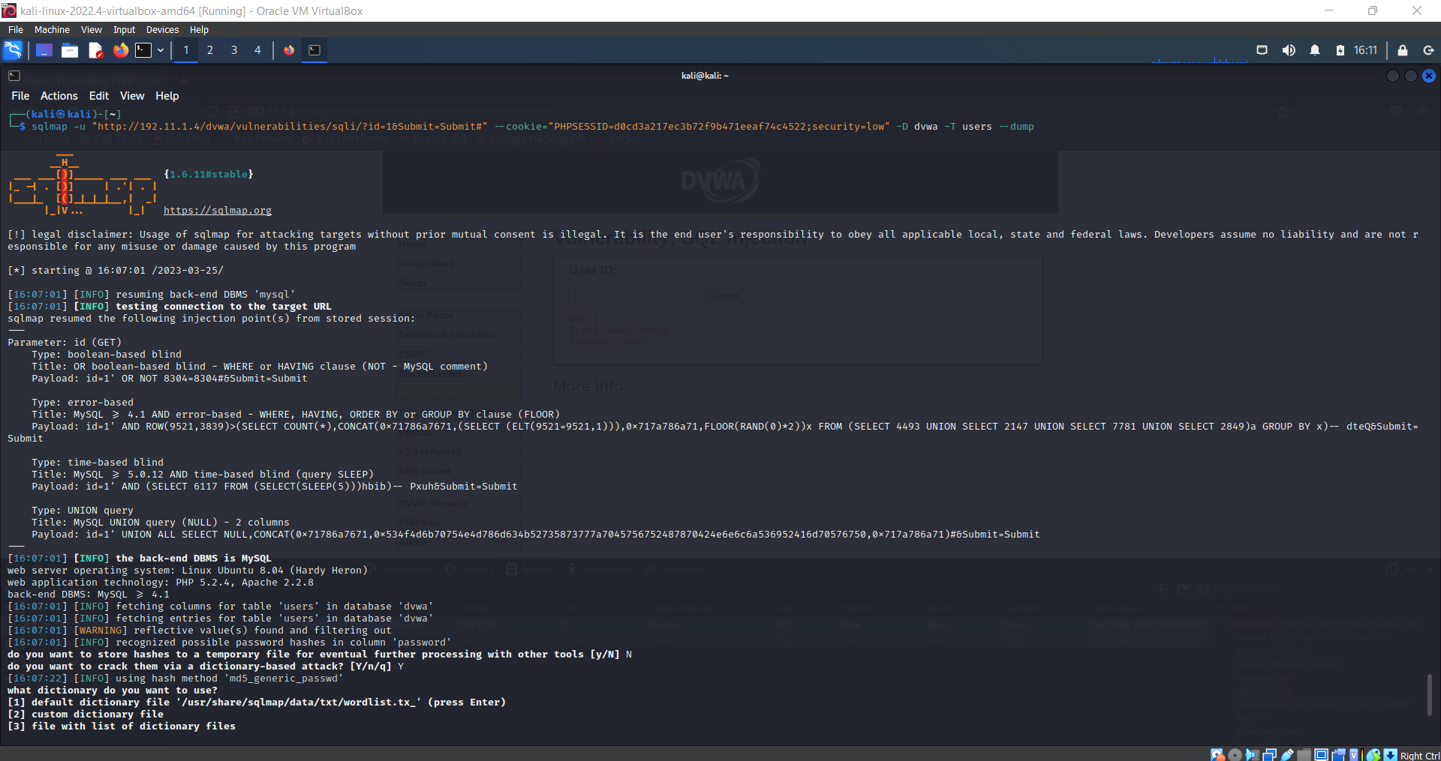Click the VirtualBox video capture status icon
Screen dimensions: 1441x761
[x=1337, y=755]
